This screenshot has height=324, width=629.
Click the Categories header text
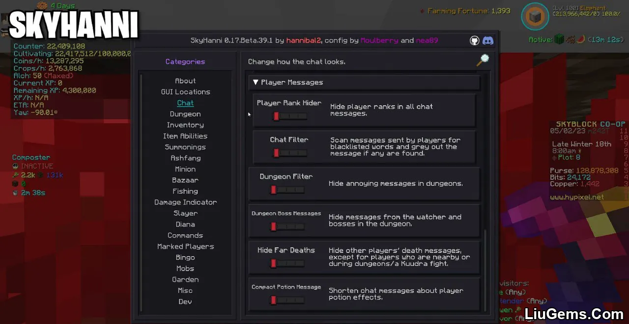click(x=185, y=62)
